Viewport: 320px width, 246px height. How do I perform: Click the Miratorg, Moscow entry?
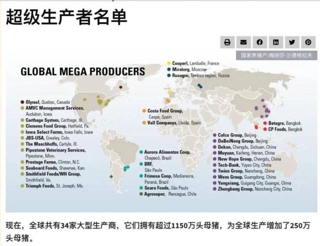pos(187,69)
